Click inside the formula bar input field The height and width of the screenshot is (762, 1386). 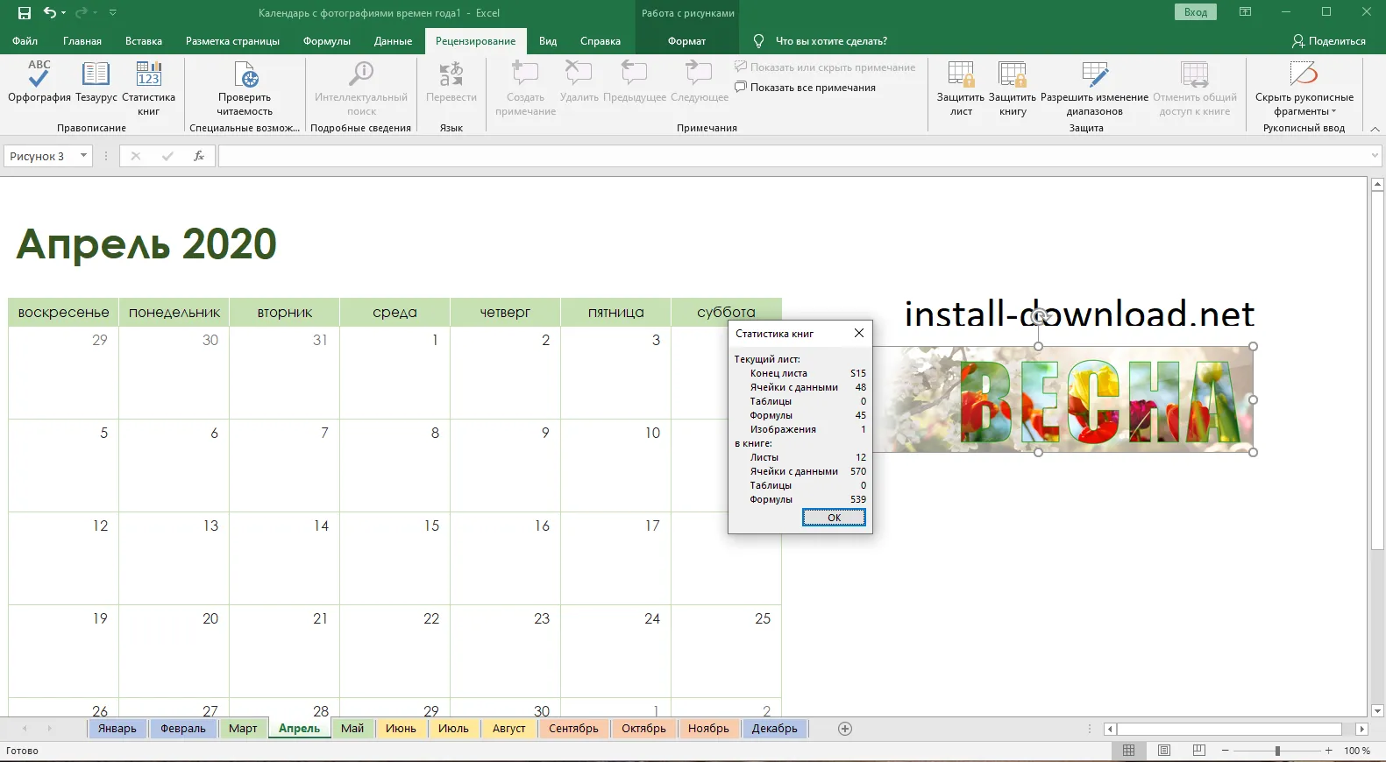(x=789, y=156)
